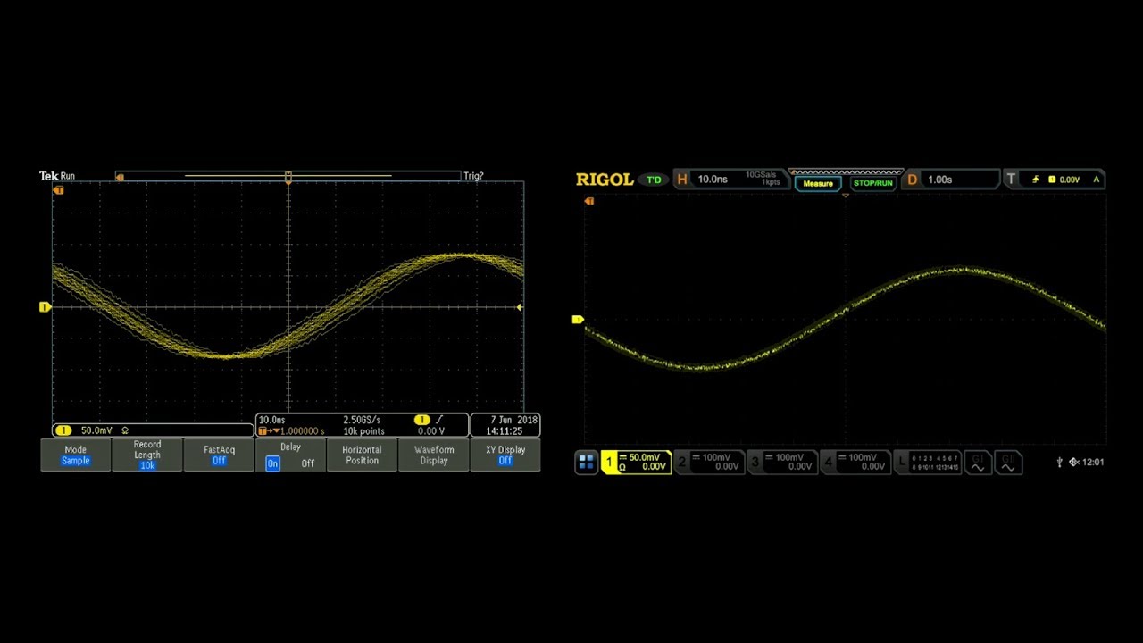Open Rigol delay 1.00s setting
This screenshot has height=643, width=1143.
pyautogui.click(x=939, y=180)
